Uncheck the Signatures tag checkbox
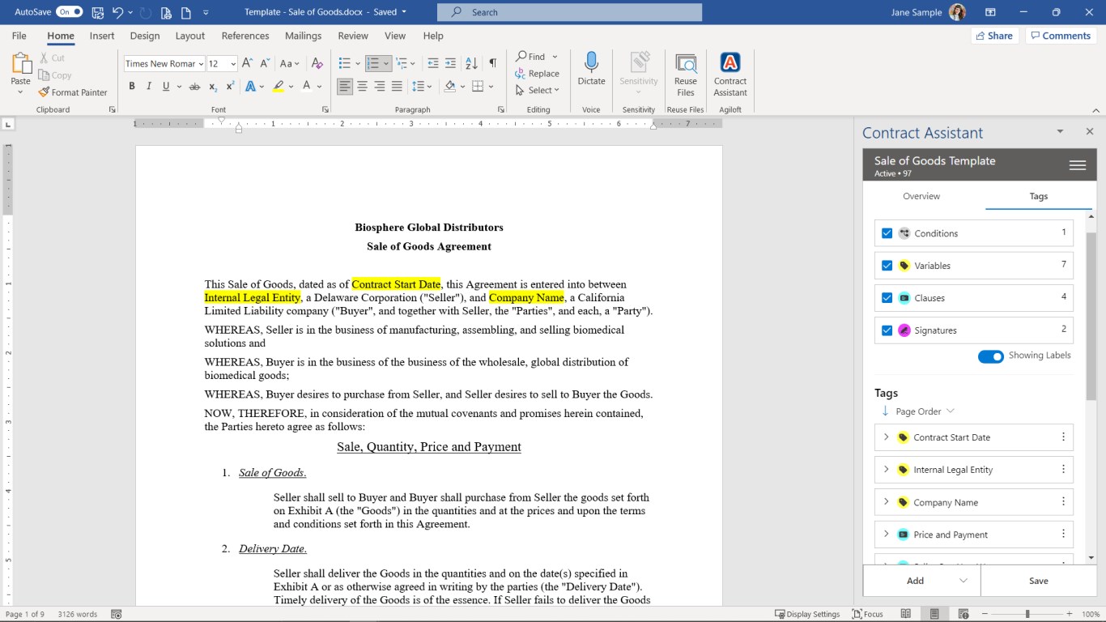This screenshot has height=622, width=1106. click(887, 330)
